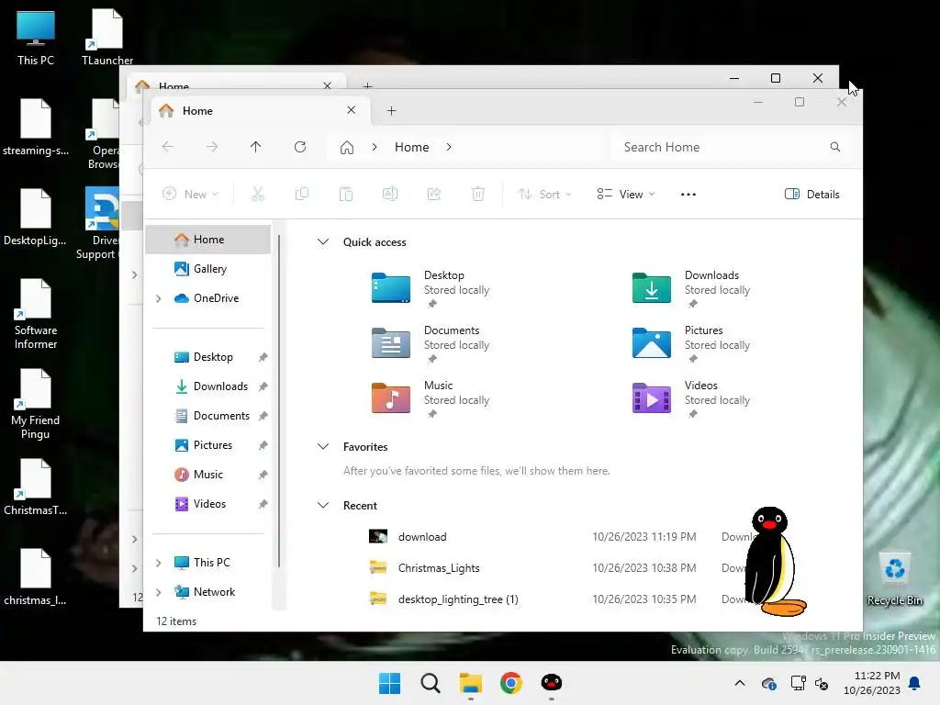Screen dimensions: 940x705
Task: Click the Copy icon in toolbar
Action: [x=302, y=194]
